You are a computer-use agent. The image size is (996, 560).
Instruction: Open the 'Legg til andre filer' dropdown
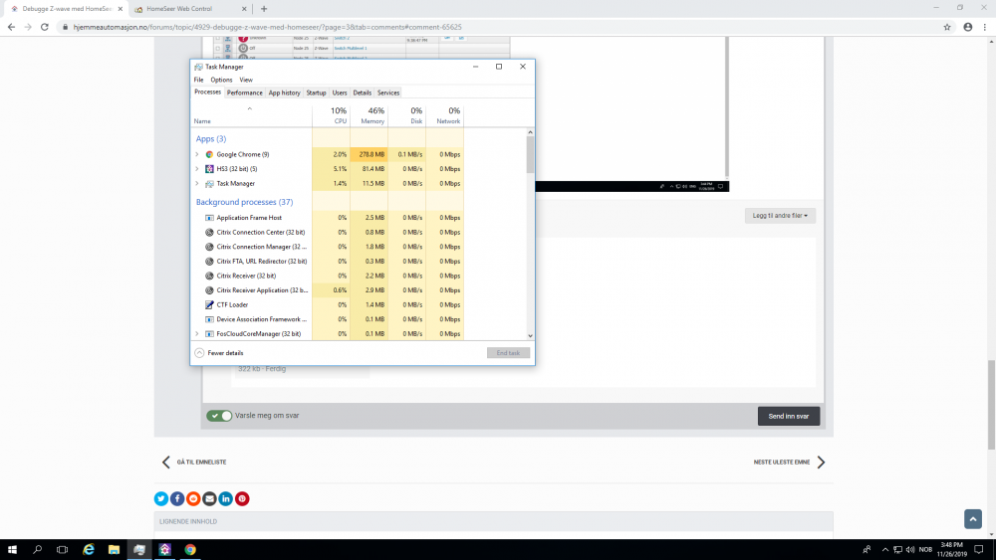(x=780, y=215)
